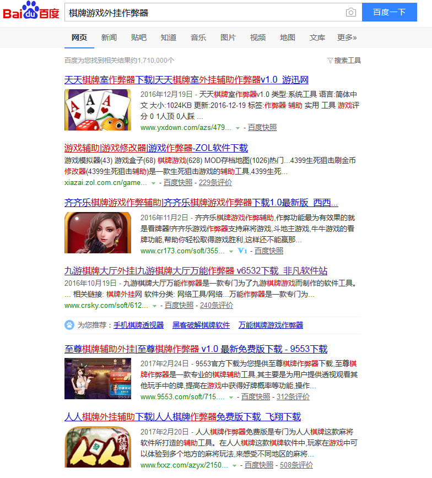Viewport: 432px width, 478px height.
Task: Expand arrow next to xiazai.zol.com.cn URL
Action: click(153, 183)
